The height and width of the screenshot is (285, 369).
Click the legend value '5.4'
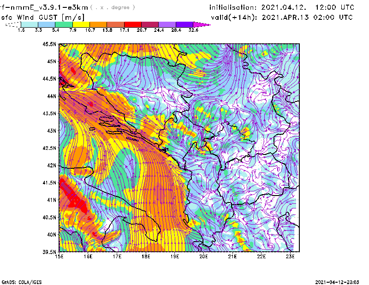pyautogui.click(x=55, y=30)
